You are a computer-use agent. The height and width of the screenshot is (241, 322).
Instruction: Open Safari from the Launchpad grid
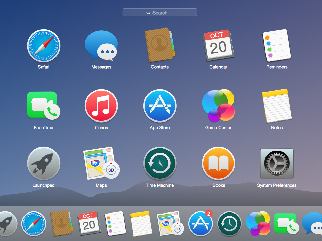(x=44, y=46)
